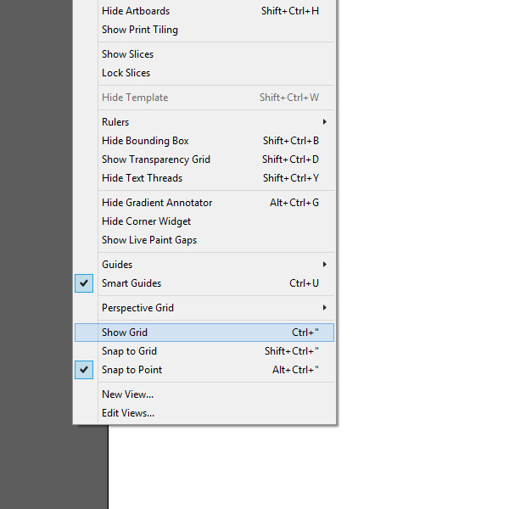The image size is (509, 509).
Task: Select Lock Slices option
Action: click(204, 73)
